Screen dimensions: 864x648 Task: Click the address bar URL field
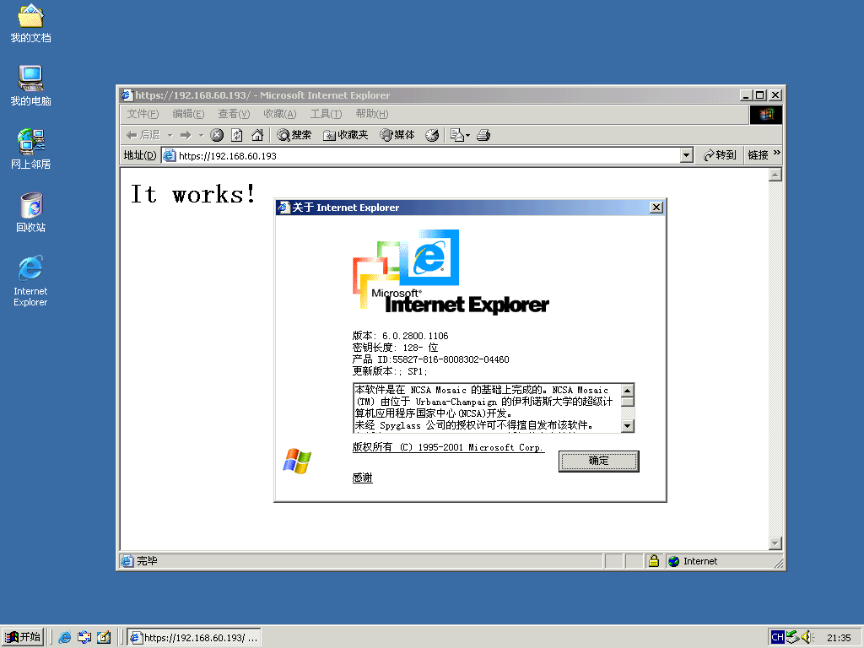pos(428,155)
